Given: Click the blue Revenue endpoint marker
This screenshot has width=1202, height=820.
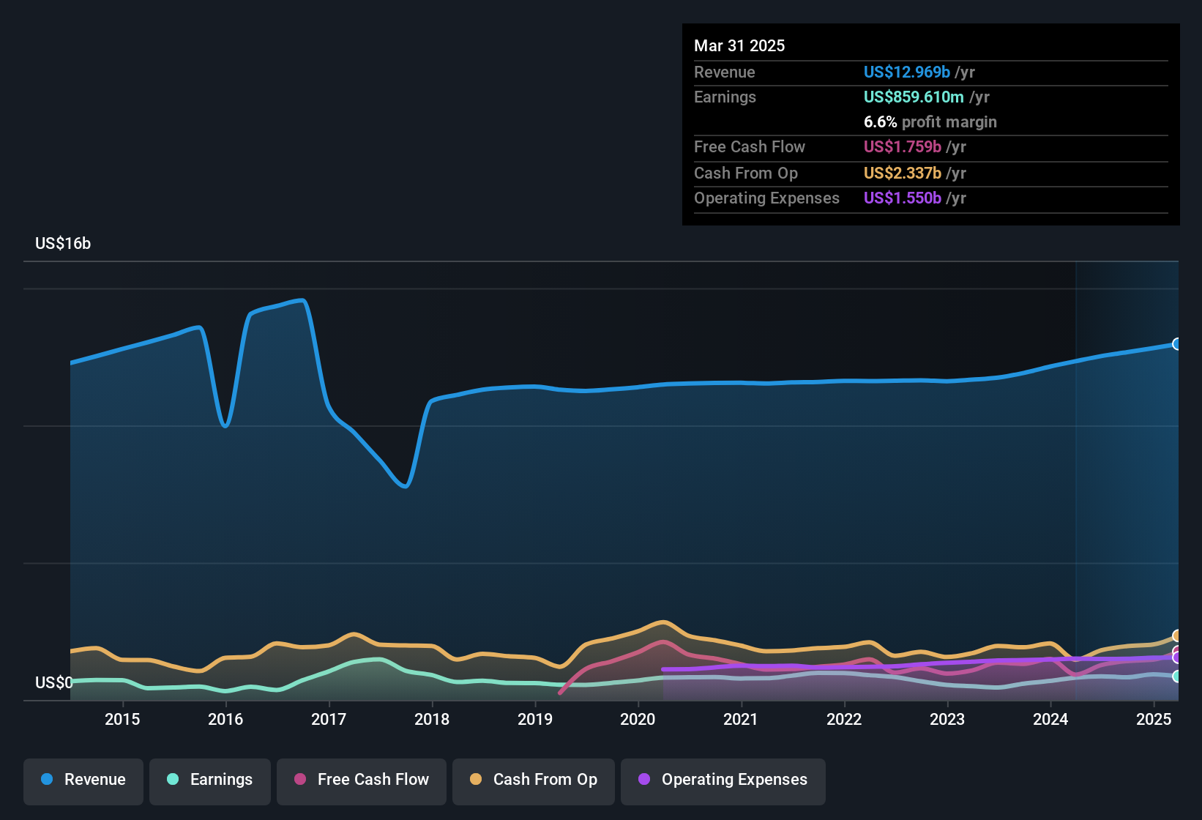Looking at the screenshot, I should point(1177,344).
